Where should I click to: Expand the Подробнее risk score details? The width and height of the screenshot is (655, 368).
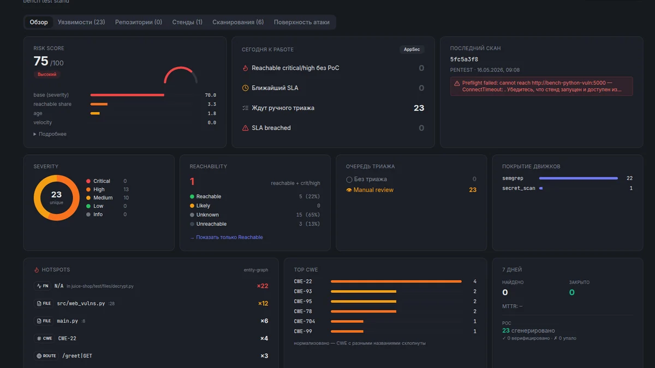[x=50, y=134]
